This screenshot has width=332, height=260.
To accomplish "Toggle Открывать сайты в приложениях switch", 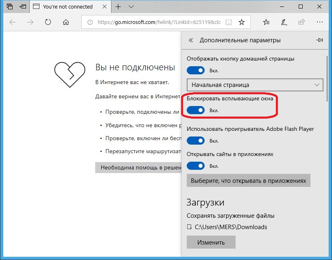I will 196,166.
